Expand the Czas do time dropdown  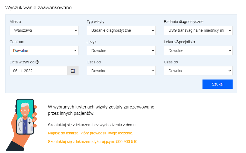tap(198, 71)
